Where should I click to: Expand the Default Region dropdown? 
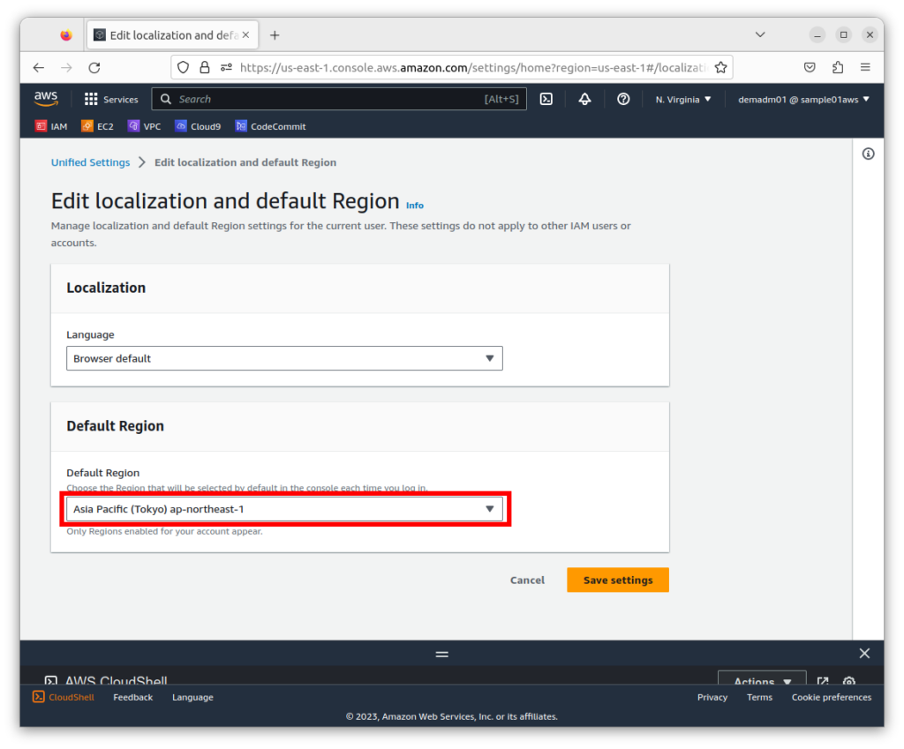coord(284,509)
